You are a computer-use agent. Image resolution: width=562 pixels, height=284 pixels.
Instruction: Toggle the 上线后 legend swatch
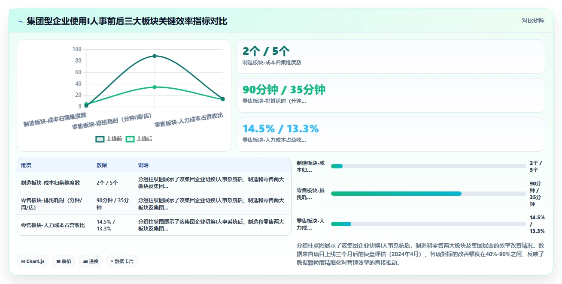(130, 139)
